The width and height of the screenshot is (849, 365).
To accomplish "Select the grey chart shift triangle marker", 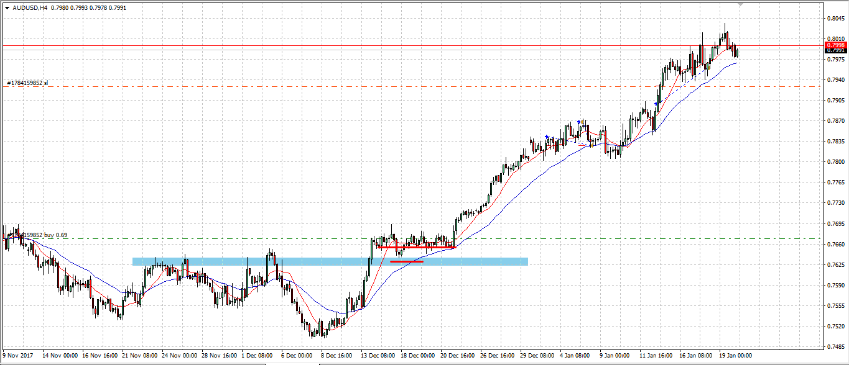I will point(740,4).
